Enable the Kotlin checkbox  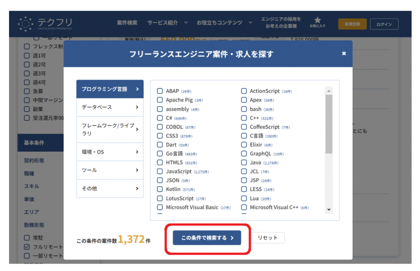coord(160,189)
